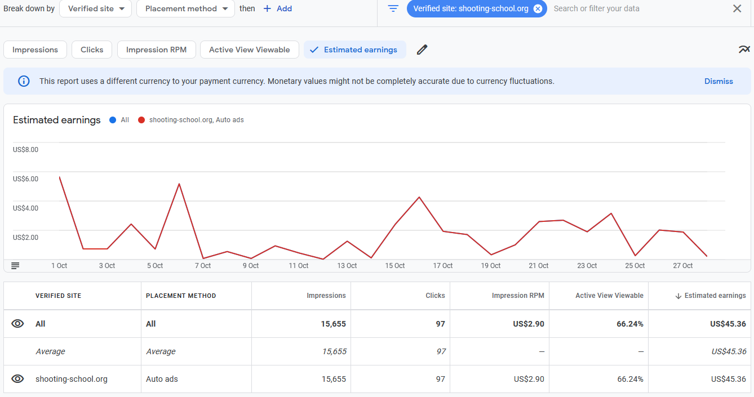The image size is (754, 397).
Task: Remove the shooting-school.org filter chip
Action: tap(538, 8)
